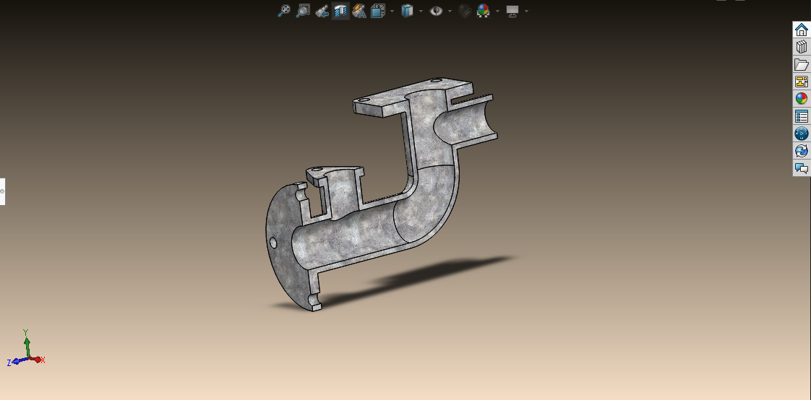
Task: Open the View Palette tab
Action: 802,82
